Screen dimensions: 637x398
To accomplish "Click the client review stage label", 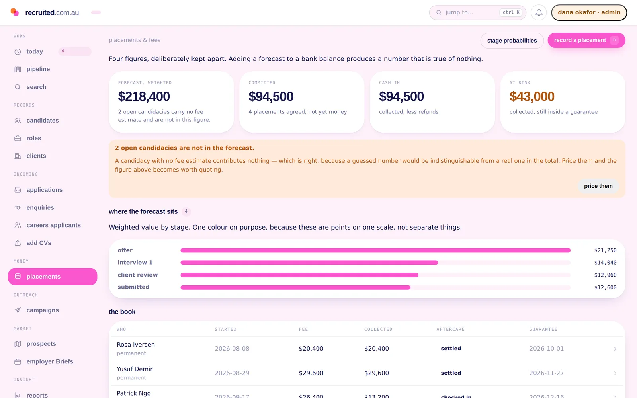I will pyautogui.click(x=138, y=275).
